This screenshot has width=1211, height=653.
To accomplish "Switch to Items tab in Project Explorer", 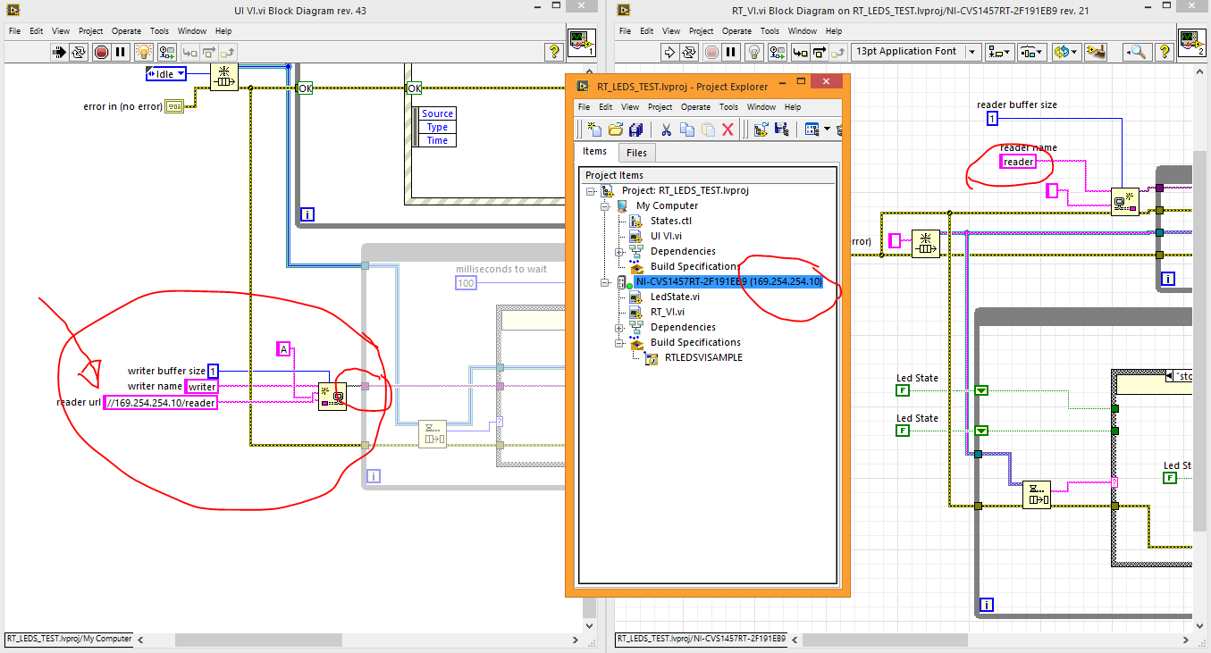I will [x=594, y=152].
